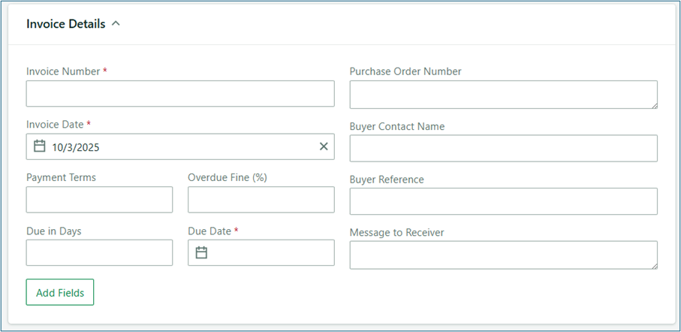The image size is (681, 332).
Task: Select the Payment Terms input box
Action: [99, 200]
